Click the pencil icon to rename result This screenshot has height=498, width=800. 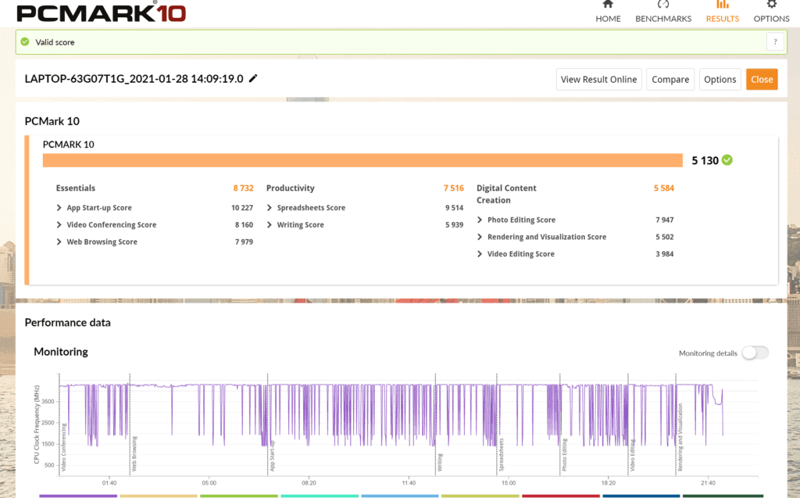tap(253, 79)
